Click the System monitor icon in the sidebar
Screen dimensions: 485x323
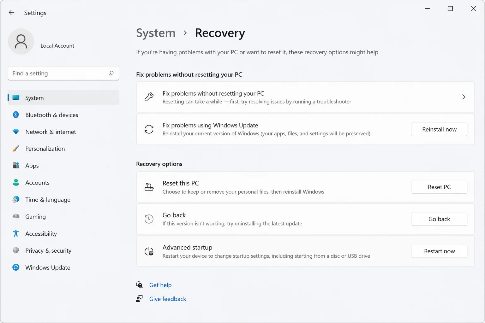pyautogui.click(x=16, y=98)
